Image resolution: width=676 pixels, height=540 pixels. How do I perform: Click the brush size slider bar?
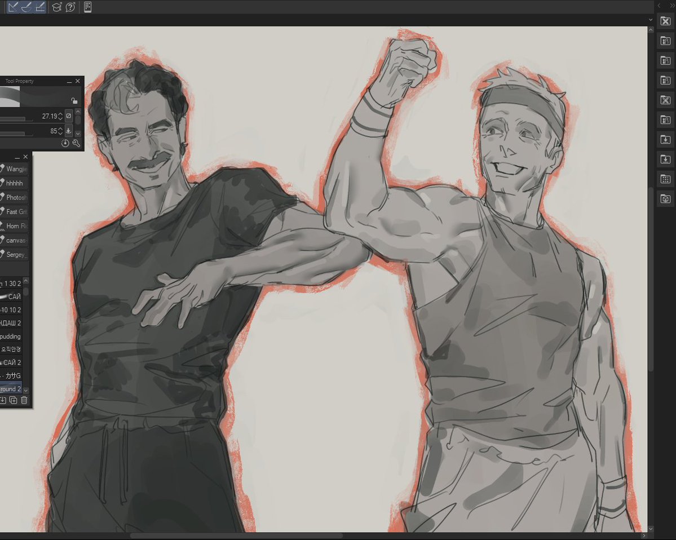tap(16, 119)
